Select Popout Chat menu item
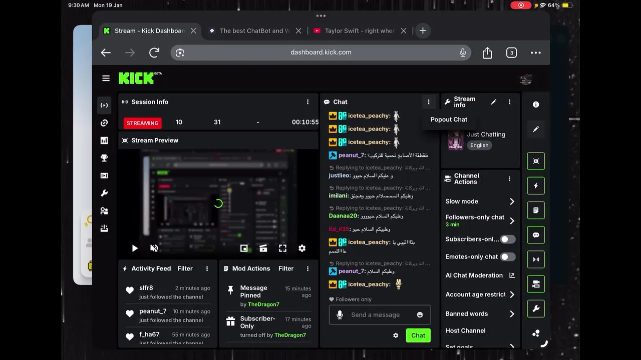The width and height of the screenshot is (641, 360). pyautogui.click(x=449, y=119)
